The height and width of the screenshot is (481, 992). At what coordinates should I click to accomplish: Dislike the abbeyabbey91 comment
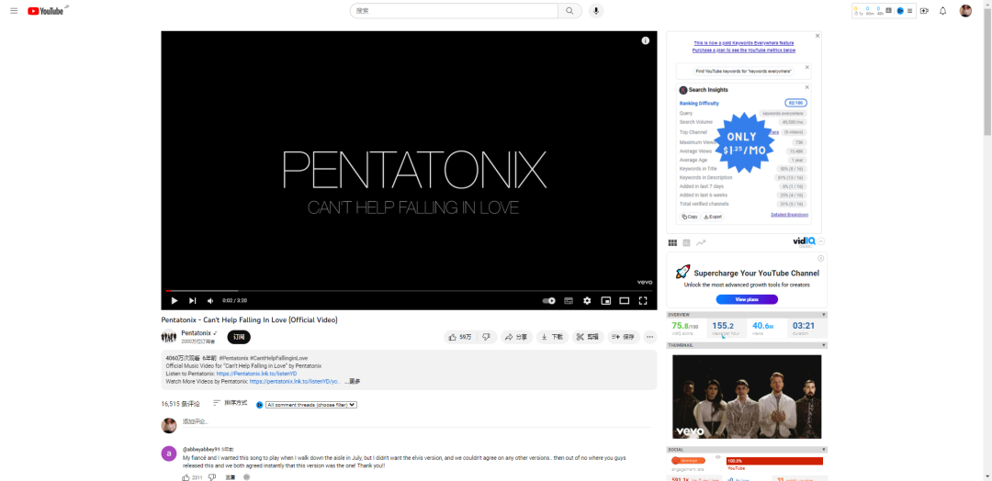pyautogui.click(x=212, y=477)
